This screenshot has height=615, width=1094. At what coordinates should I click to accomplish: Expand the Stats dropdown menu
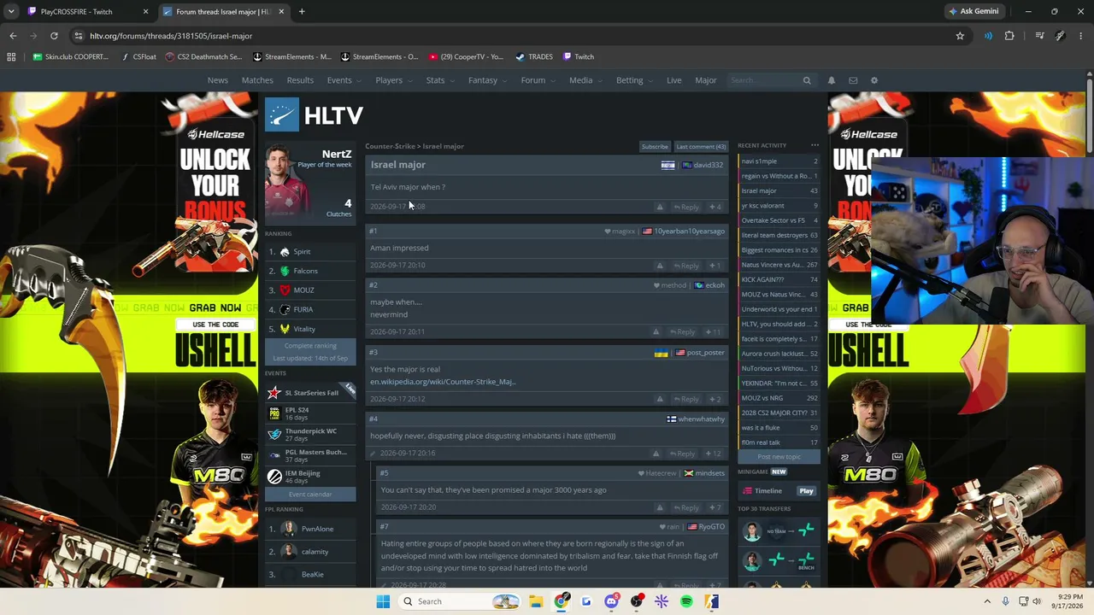tap(439, 80)
